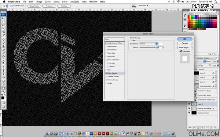
Task: Select the Hand tool
Action: point(4,88)
